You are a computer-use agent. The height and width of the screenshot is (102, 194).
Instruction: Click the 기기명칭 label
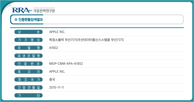(29, 40)
